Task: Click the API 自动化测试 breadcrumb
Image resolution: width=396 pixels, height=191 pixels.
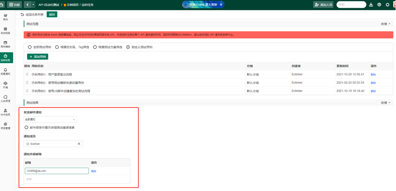Action: click(x=49, y=5)
